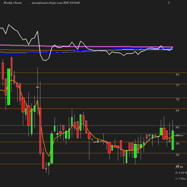Click the tall green candle near chart's left edge

point(9,87)
